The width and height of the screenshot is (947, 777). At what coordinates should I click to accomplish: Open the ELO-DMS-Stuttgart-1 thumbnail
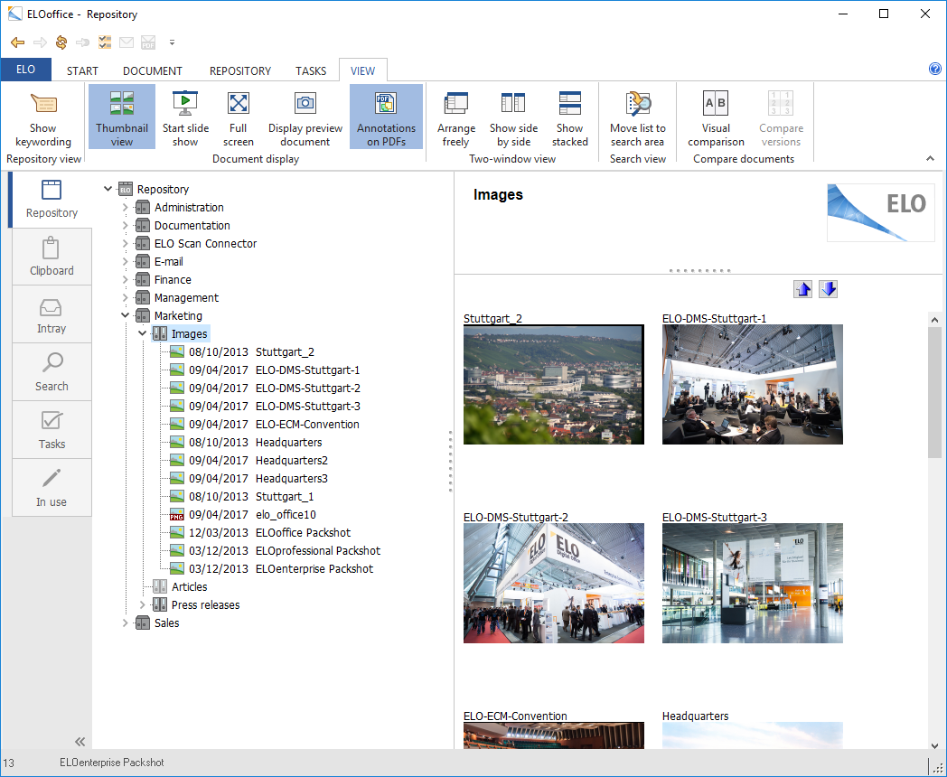click(753, 385)
